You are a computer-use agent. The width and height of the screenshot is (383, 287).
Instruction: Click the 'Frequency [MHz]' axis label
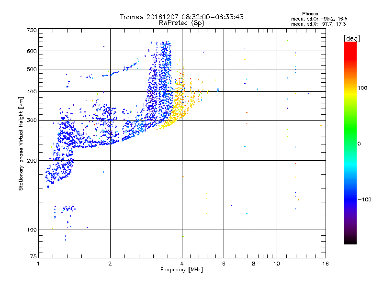point(181,270)
